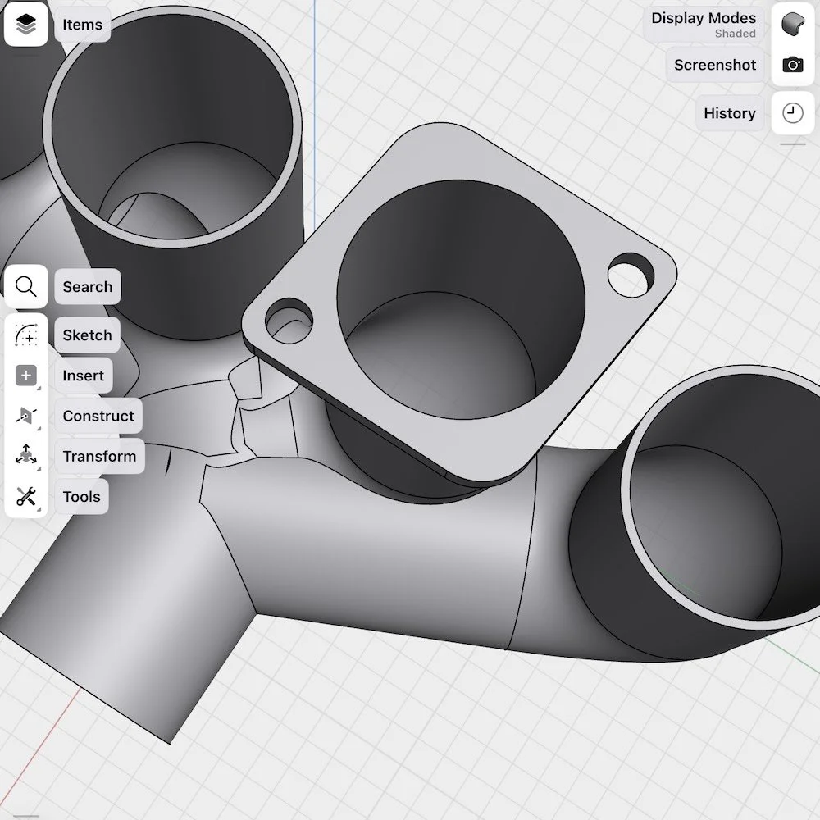Open Display Modes Shaded label
The image size is (820, 820).
pos(704,25)
